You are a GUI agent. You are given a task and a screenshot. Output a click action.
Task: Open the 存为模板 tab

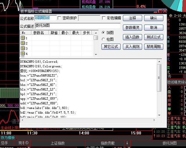pyautogui.click(x=8, y=138)
